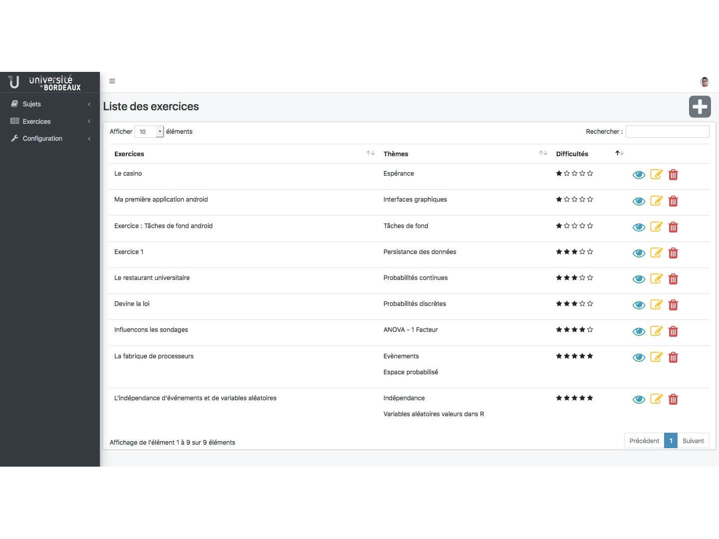Open the user profile avatar

click(x=705, y=82)
